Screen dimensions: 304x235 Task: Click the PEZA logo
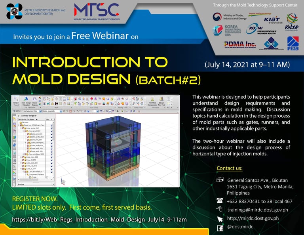(x=293, y=43)
